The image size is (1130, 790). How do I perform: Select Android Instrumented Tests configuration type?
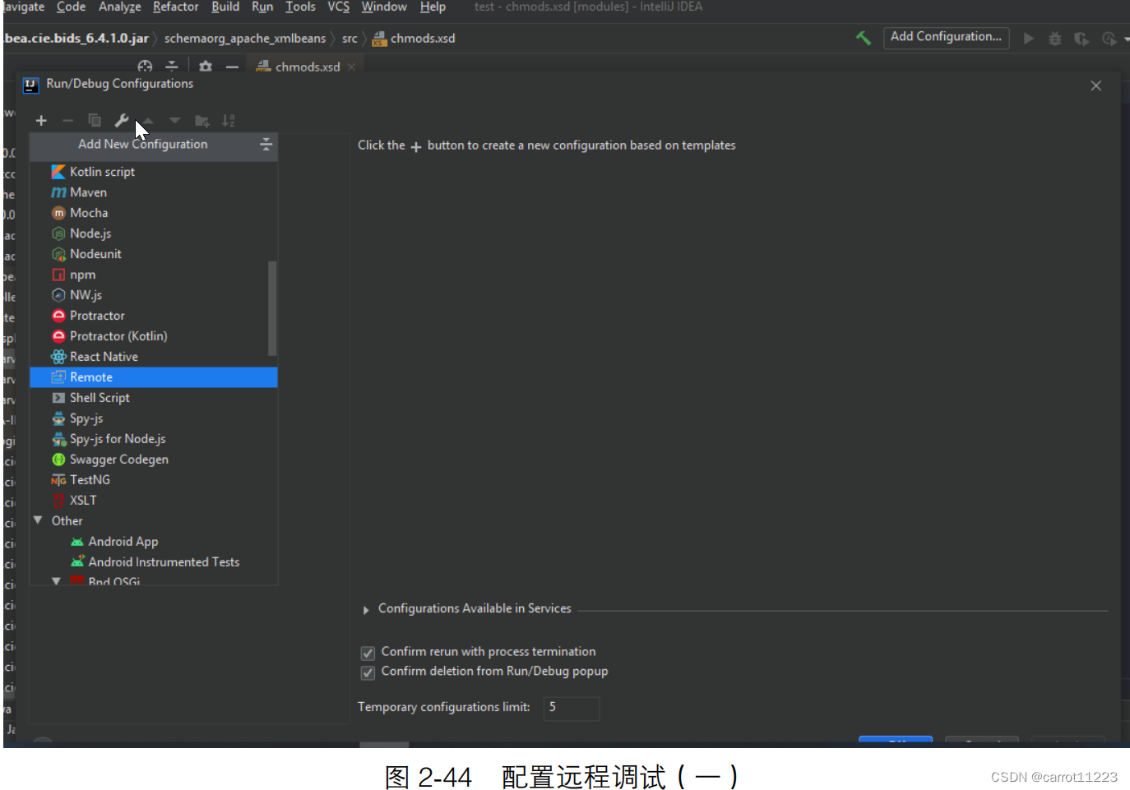click(x=154, y=562)
